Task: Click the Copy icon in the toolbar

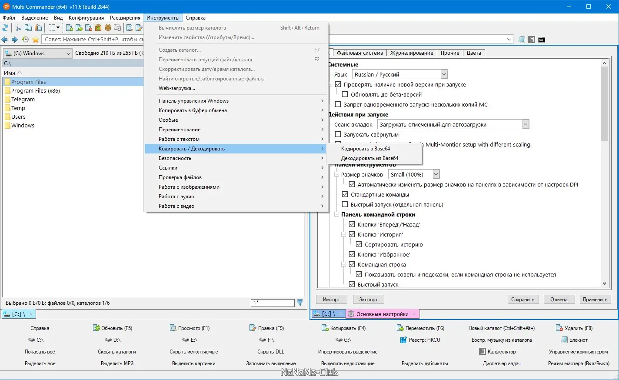Action: point(28,28)
